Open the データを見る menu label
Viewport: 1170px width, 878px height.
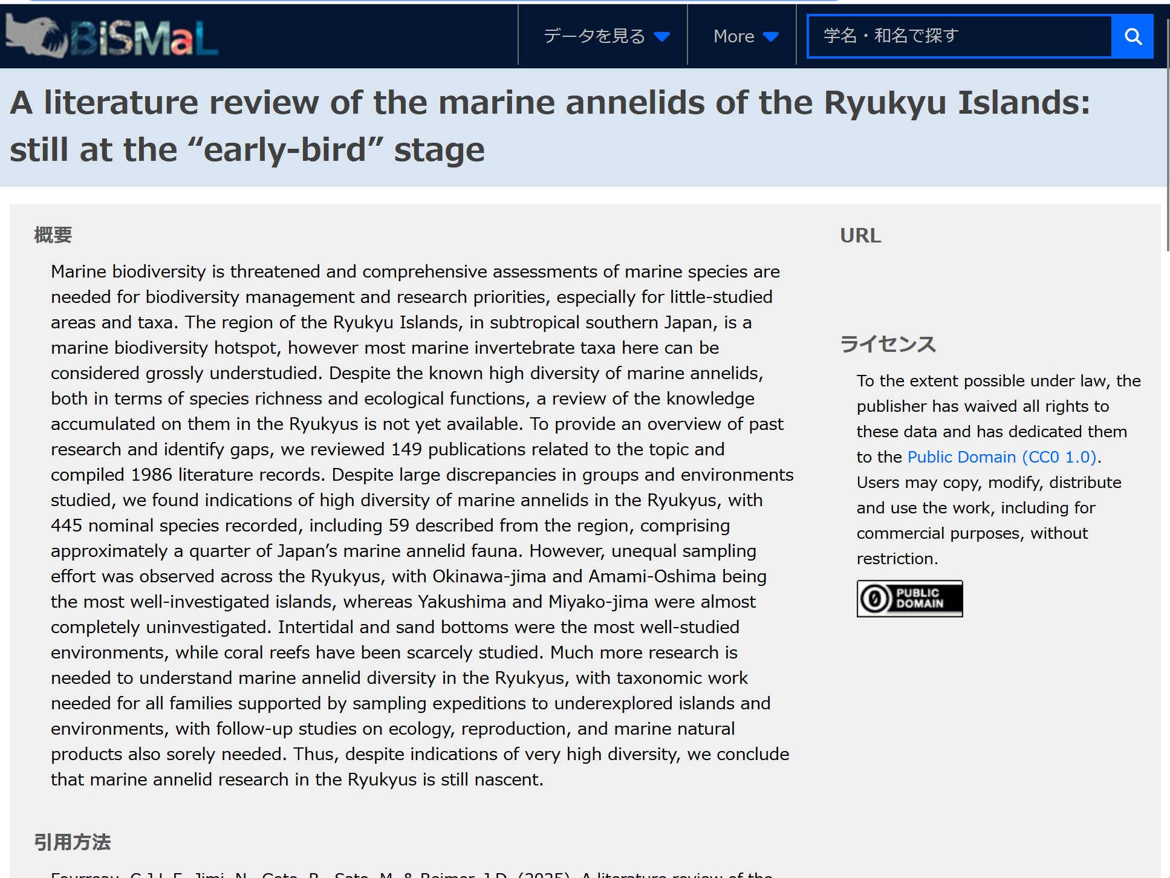pyautogui.click(x=594, y=36)
